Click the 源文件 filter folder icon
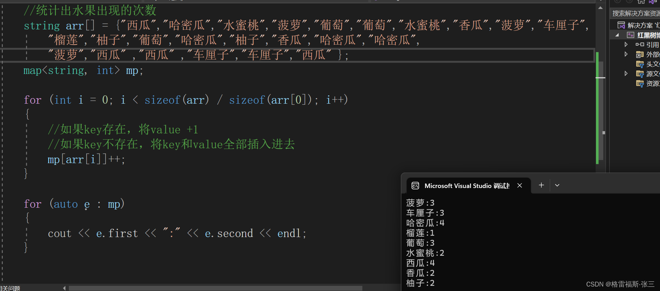The height and width of the screenshot is (291, 660). coord(640,74)
